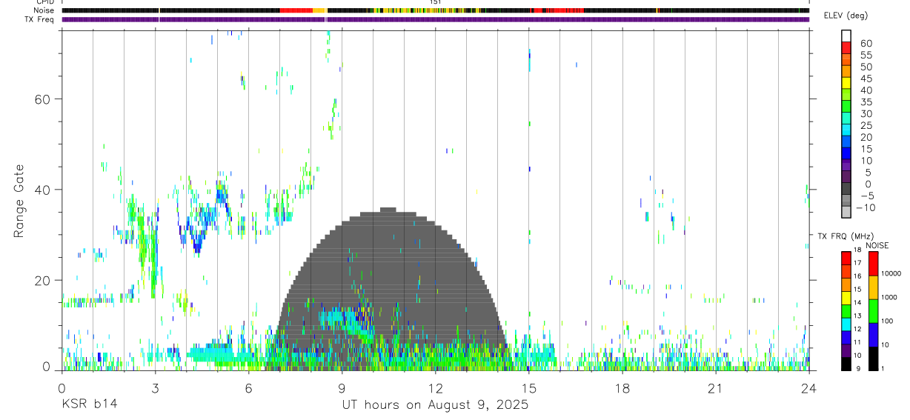910x420 pixels.
Task: Select the light gray bottom ELEV colorbar swatch
Action: pyautogui.click(x=846, y=212)
